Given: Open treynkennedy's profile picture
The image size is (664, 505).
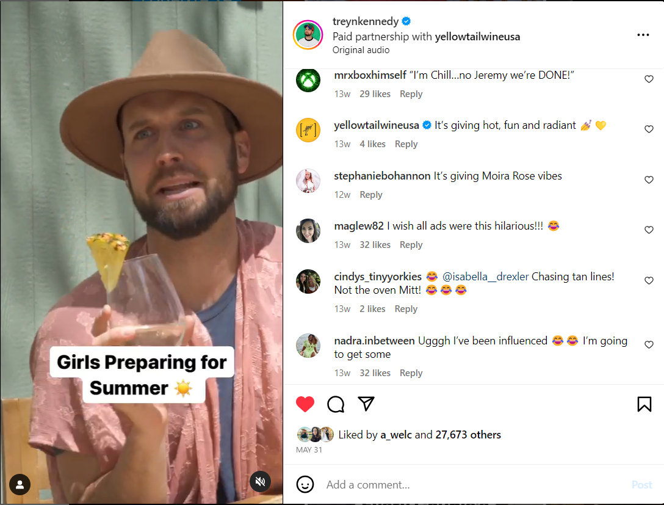Looking at the screenshot, I should click(x=308, y=35).
